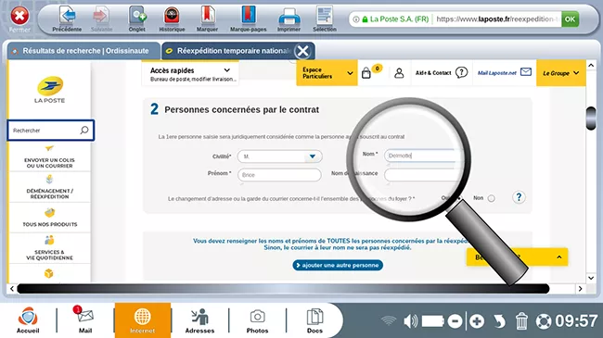The image size is (603, 338).
Task: Click the Nom de naissance field
Action: (423, 175)
